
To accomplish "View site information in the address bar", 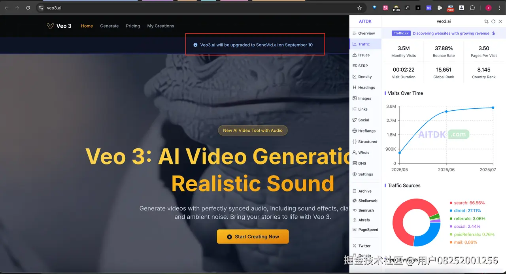I will (41, 8).
